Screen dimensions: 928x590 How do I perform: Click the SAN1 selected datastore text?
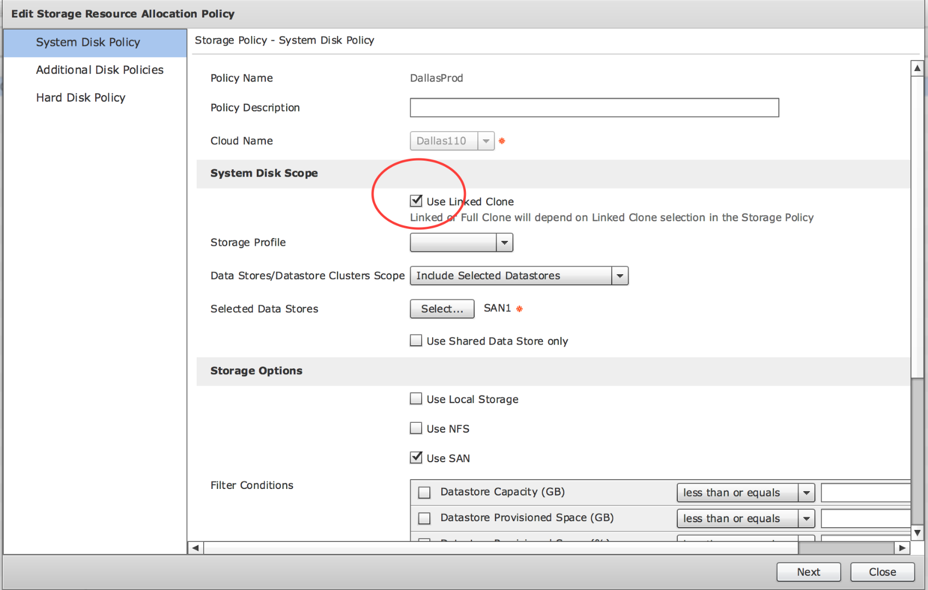coord(497,309)
